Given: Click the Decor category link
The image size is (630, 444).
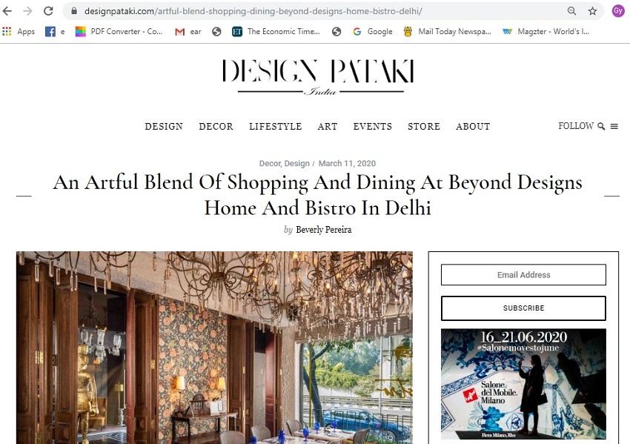Looking at the screenshot, I should coord(270,164).
